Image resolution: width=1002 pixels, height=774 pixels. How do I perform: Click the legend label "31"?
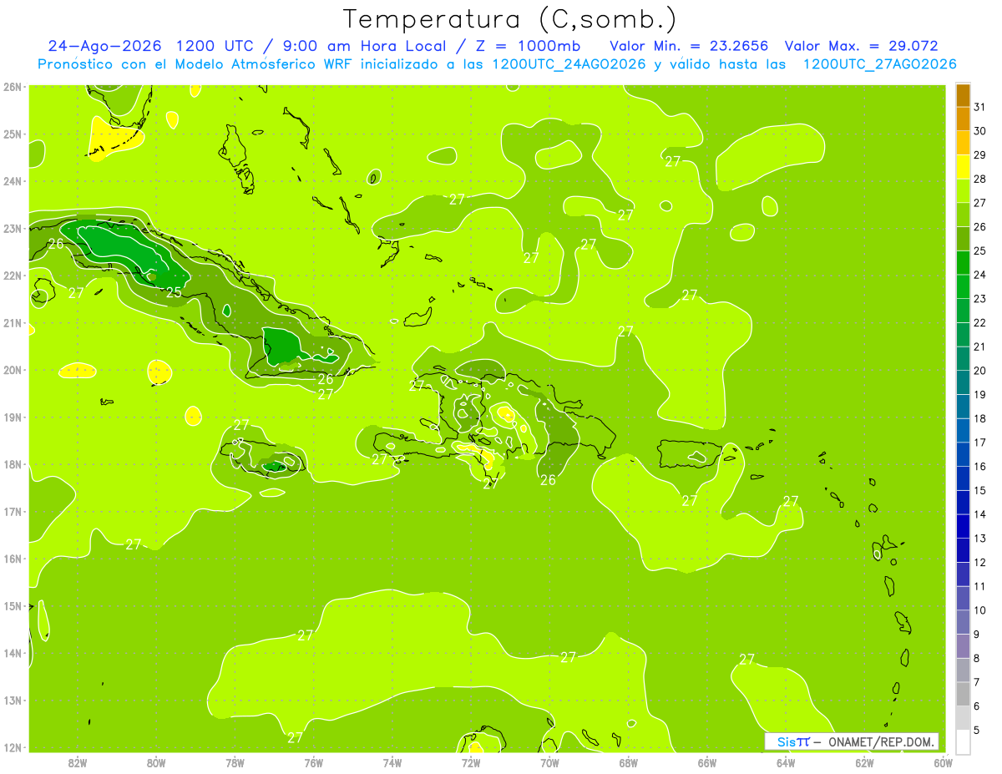[x=979, y=108]
